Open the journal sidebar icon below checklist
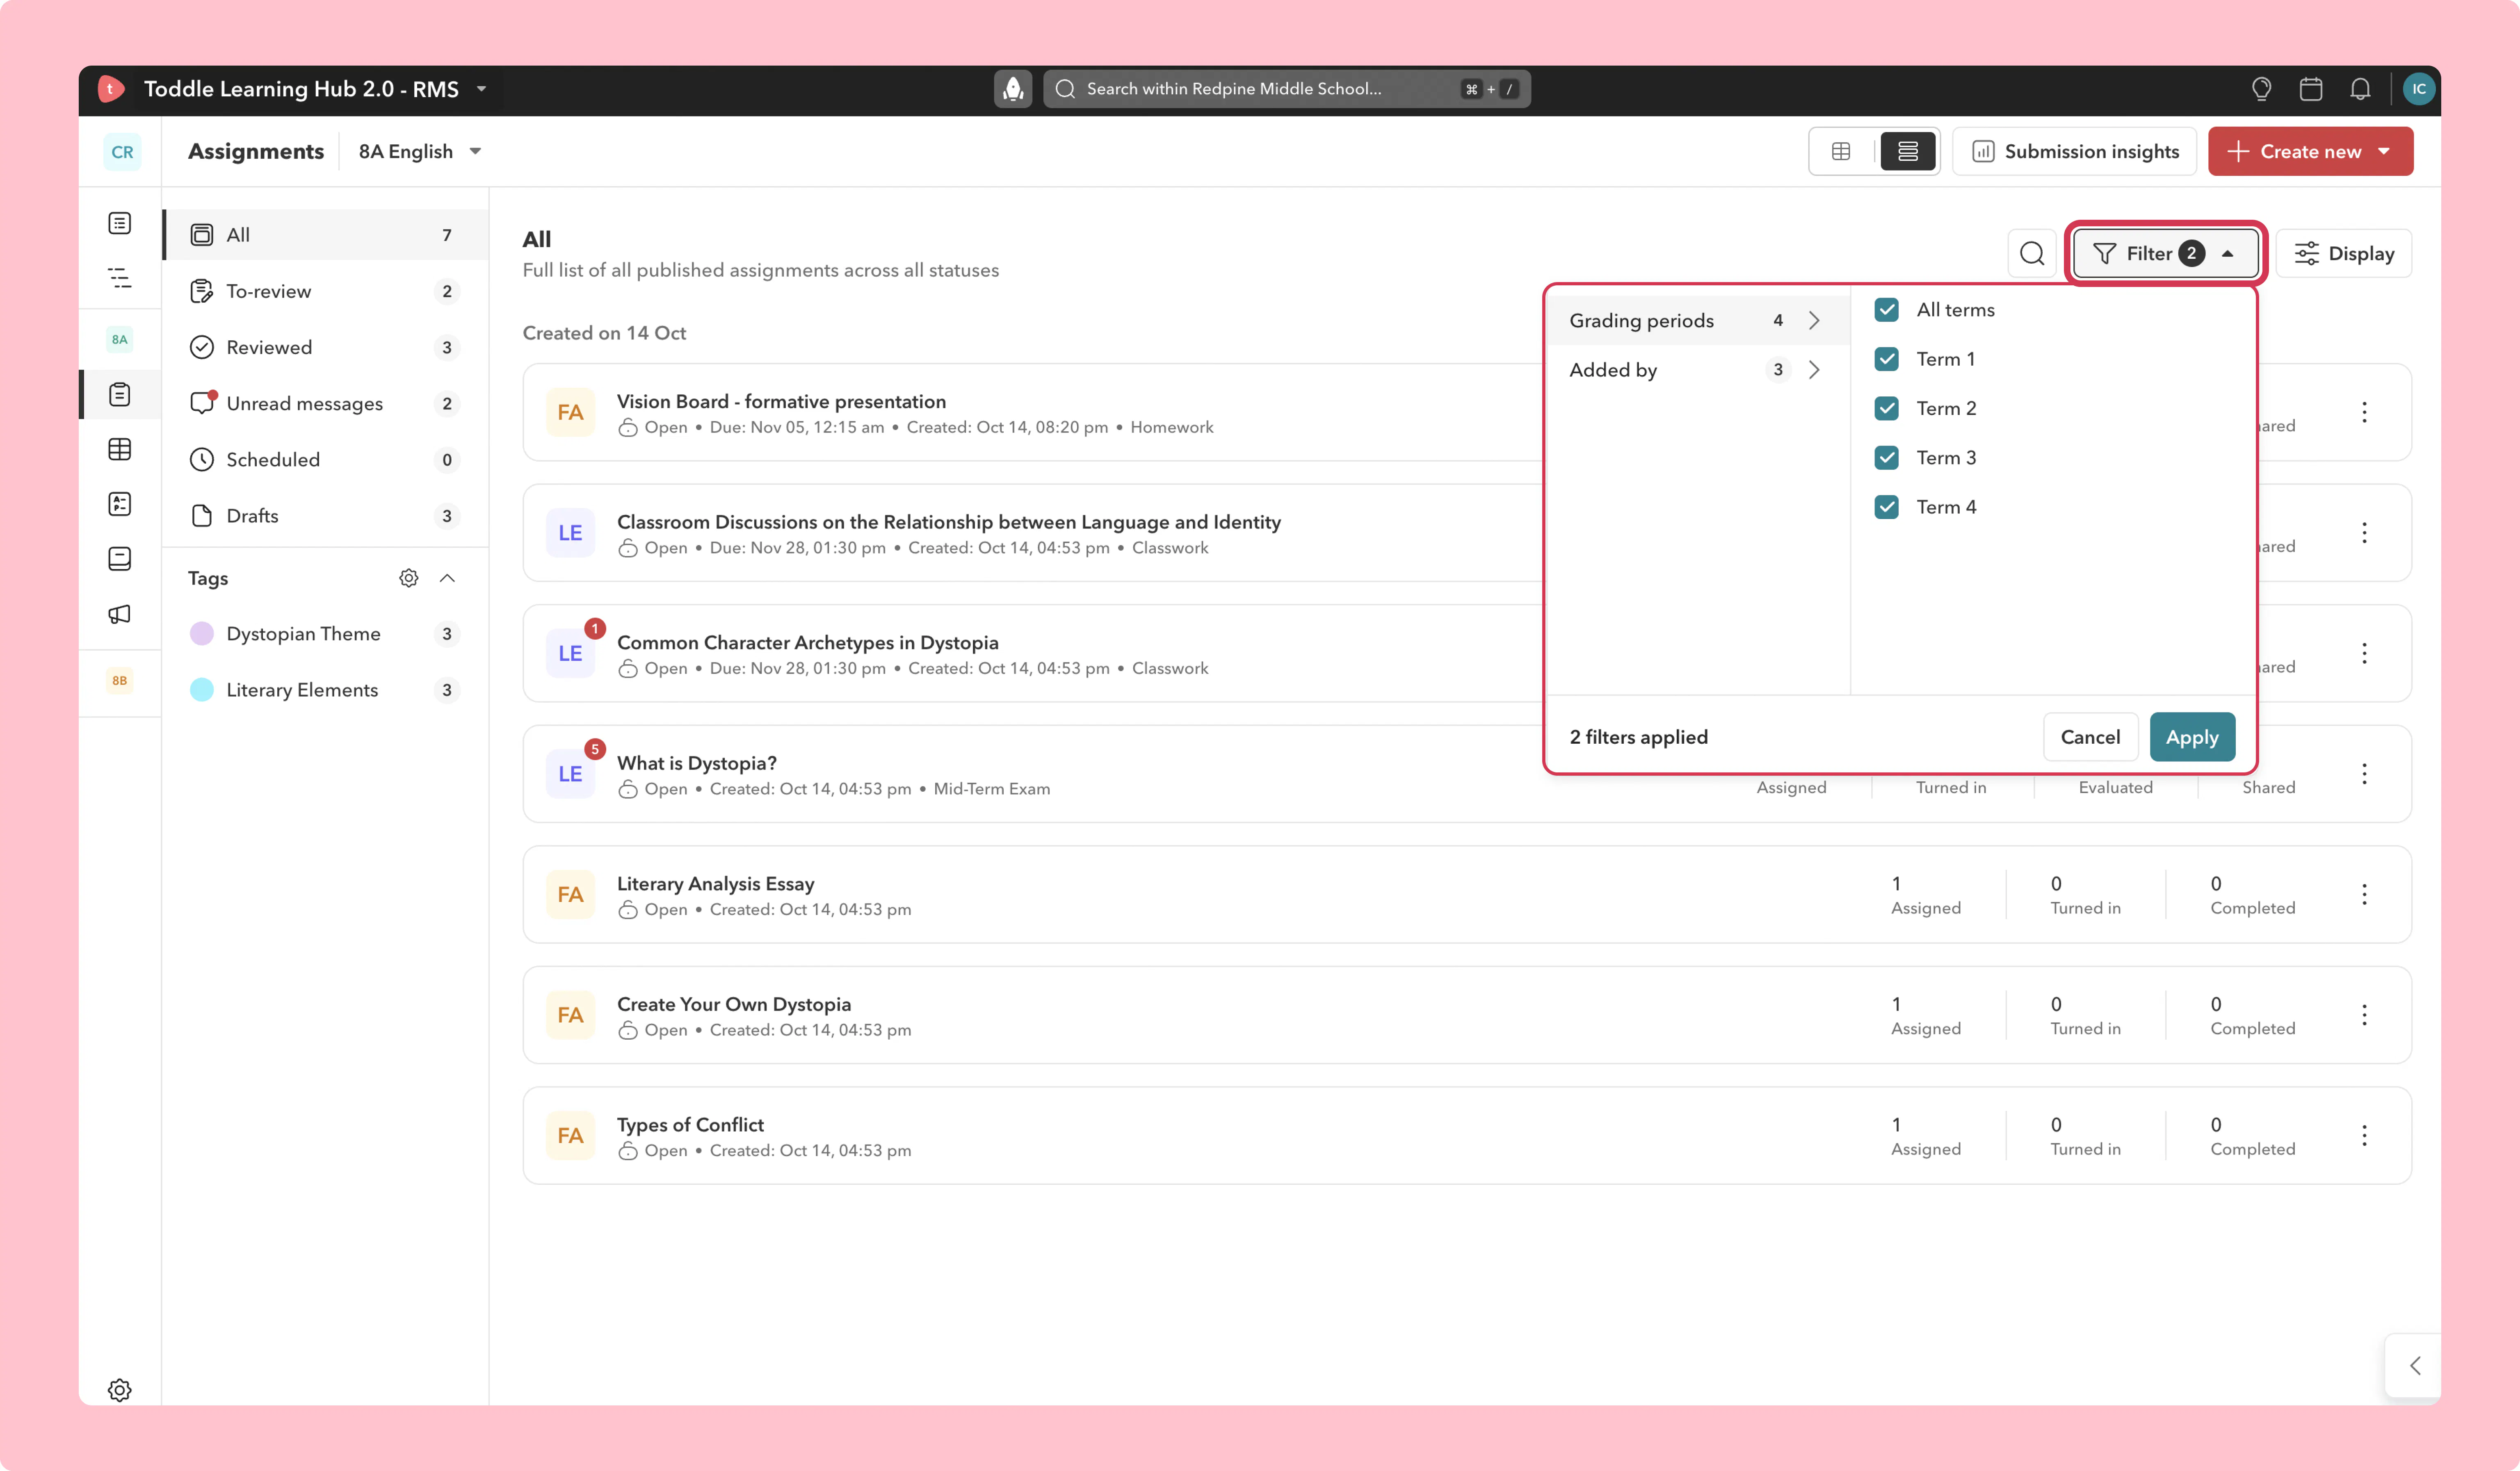This screenshot has height=1471, width=2520. (x=120, y=559)
